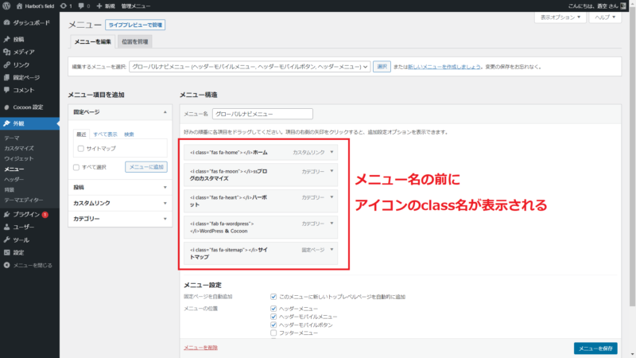Switch to 位置を管理 tab
The height and width of the screenshot is (358, 636).
click(135, 41)
